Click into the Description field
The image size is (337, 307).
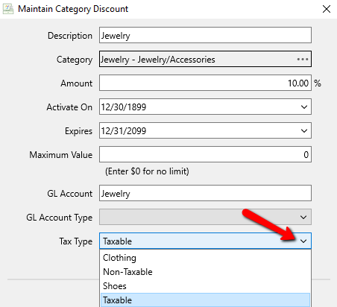click(205, 35)
